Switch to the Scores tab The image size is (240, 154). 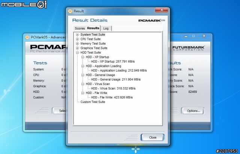click(80, 28)
